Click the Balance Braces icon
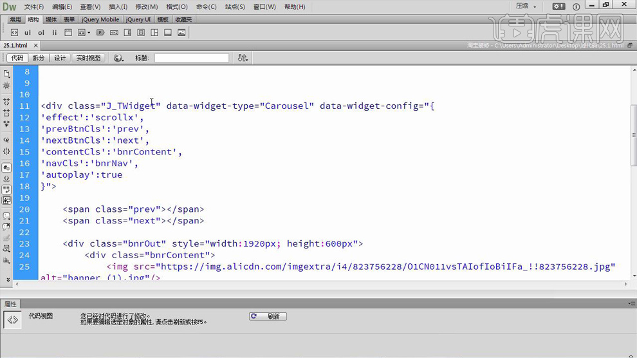The width and height of the screenshot is (637, 358). 6,151
